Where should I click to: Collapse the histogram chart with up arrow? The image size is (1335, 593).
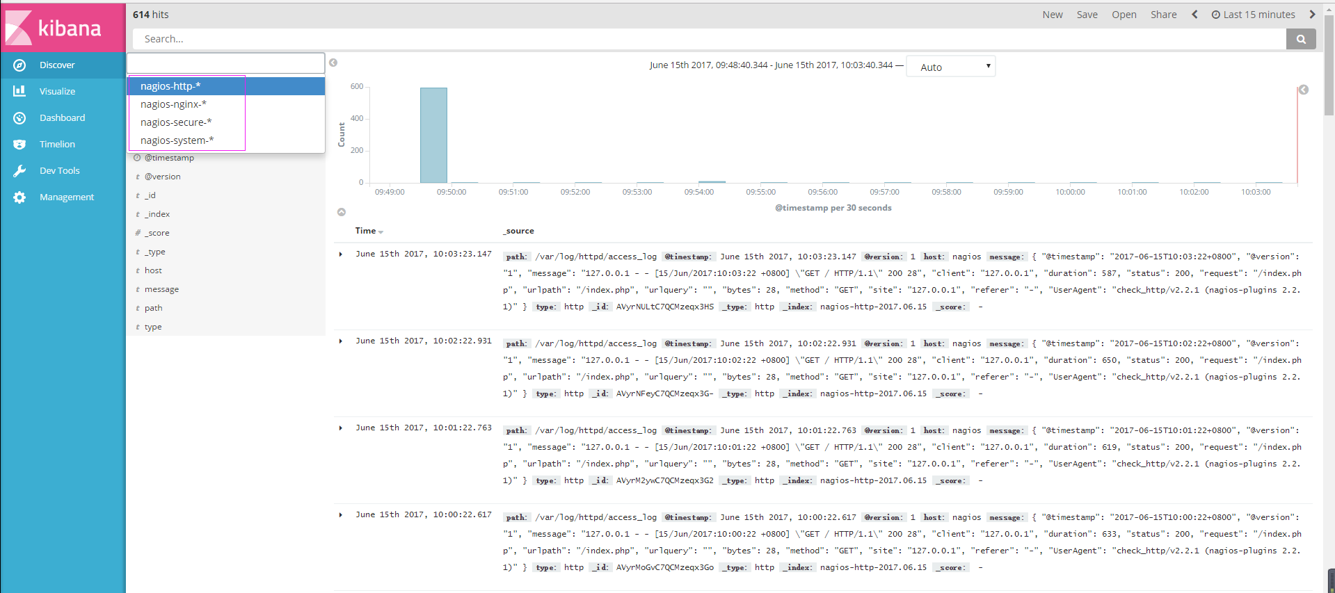coord(342,212)
